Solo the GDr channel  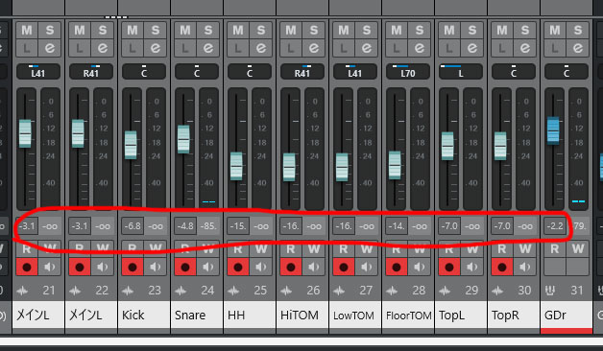pyautogui.click(x=578, y=31)
